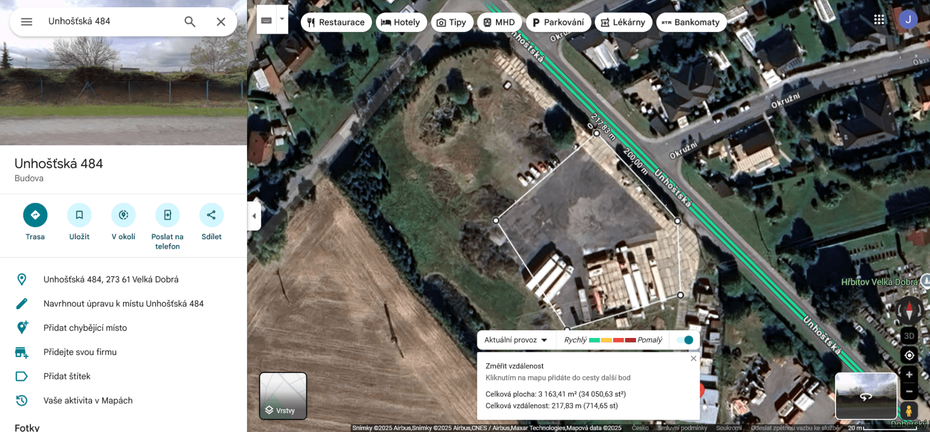Image resolution: width=930 pixels, height=432 pixels.
Task: Filter map by Hotely chip
Action: coord(401,22)
